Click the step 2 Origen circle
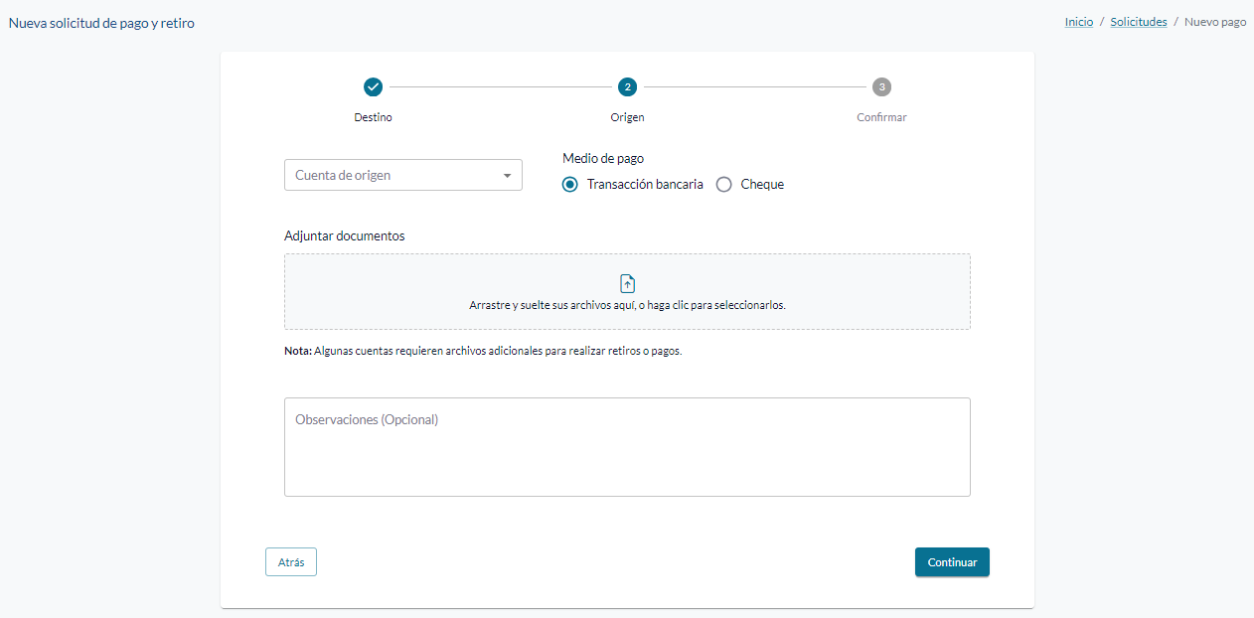The image size is (1254, 618). click(x=627, y=87)
